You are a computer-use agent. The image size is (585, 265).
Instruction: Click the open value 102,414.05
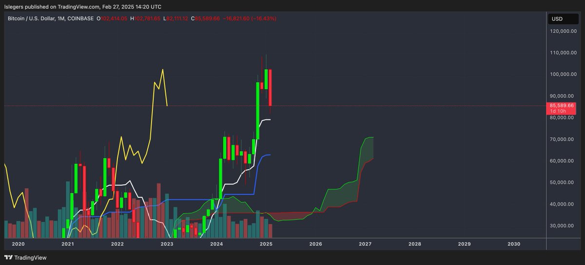pyautogui.click(x=114, y=18)
